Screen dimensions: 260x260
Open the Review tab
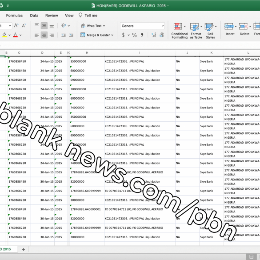tap(52, 16)
